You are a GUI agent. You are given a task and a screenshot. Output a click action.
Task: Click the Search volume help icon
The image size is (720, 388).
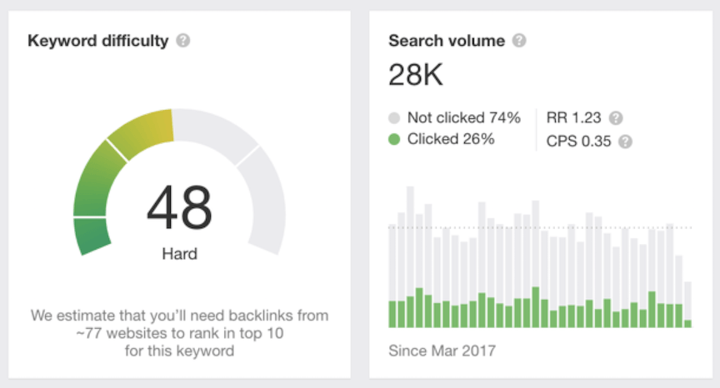pyautogui.click(x=519, y=40)
